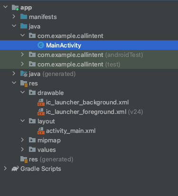178x196 pixels.
Task: Collapse the java folder chevron
Action: click(14, 26)
